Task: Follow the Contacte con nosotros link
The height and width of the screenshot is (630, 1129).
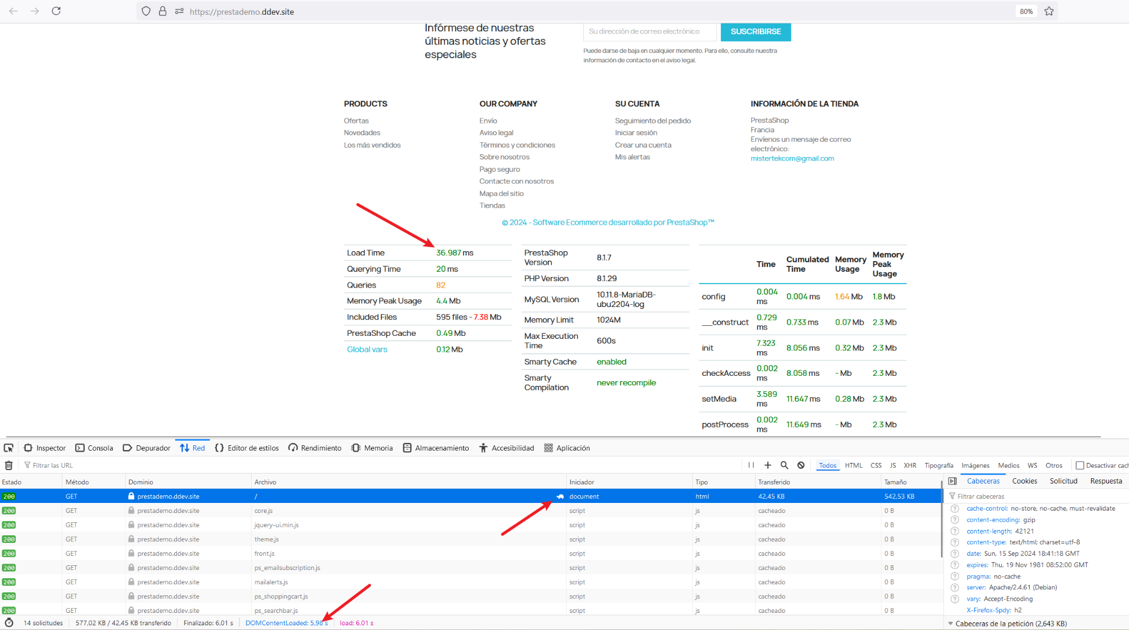Action: [x=516, y=181]
